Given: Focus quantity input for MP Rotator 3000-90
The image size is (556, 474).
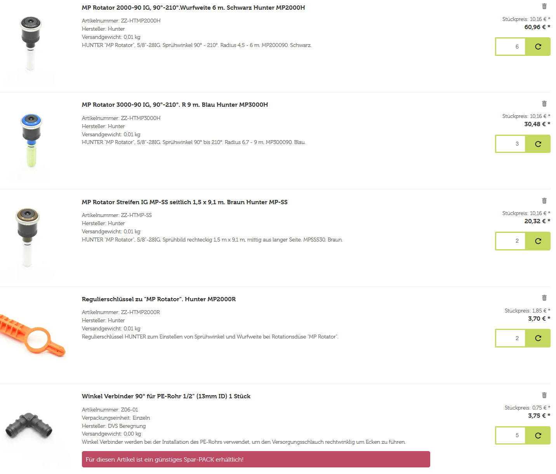Looking at the screenshot, I should tap(511, 144).
